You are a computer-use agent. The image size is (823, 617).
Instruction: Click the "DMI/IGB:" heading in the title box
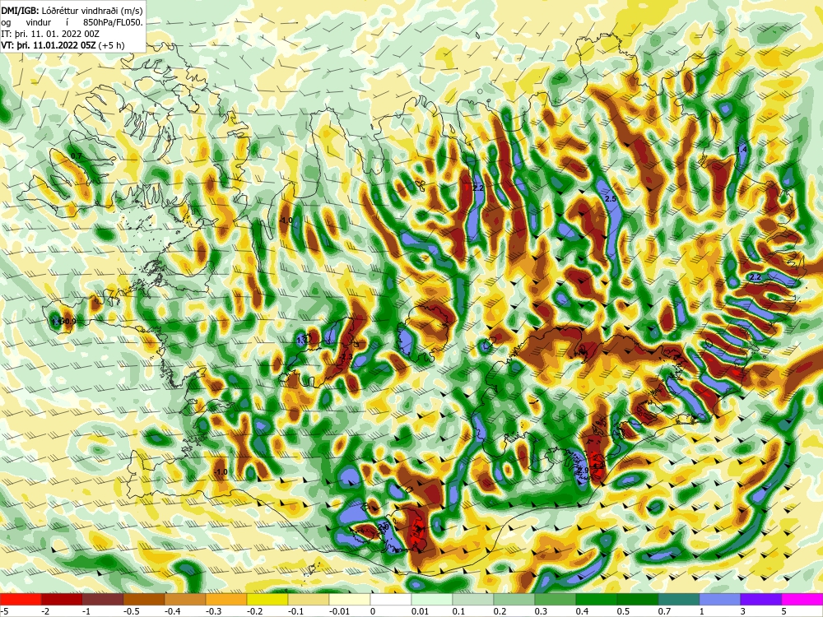pyautogui.click(x=20, y=9)
